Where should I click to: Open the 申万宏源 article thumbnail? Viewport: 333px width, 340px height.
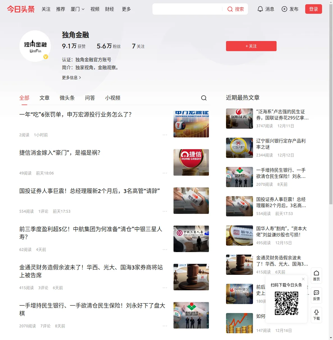pyautogui.click(x=191, y=124)
